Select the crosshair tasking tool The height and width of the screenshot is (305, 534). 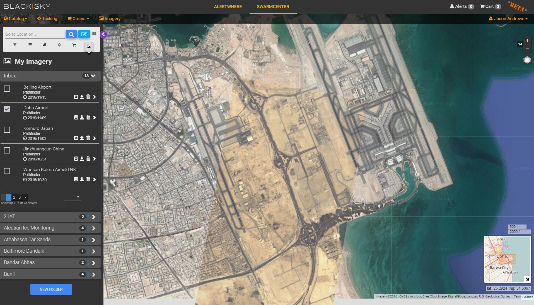59,45
